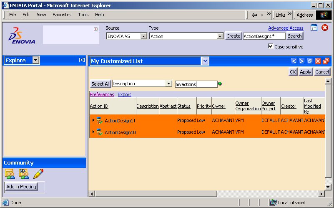Open the File menu
Image resolution: width=334 pixels, height=208 pixels.
pyautogui.click(x=13, y=15)
